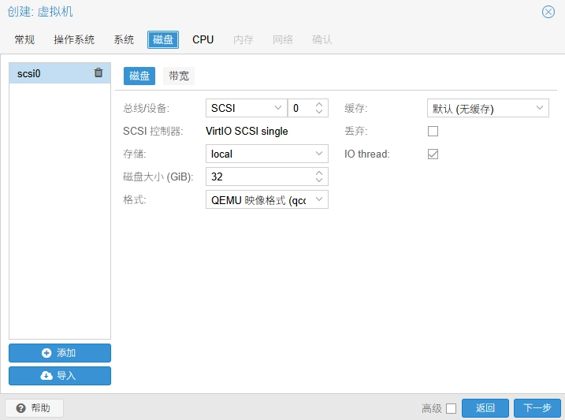Select the scsi0 disk in list

(47, 73)
